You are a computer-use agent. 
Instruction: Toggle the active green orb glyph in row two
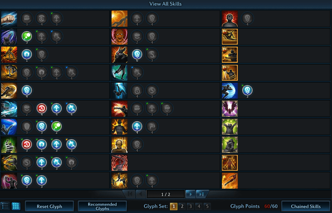pos(27,36)
